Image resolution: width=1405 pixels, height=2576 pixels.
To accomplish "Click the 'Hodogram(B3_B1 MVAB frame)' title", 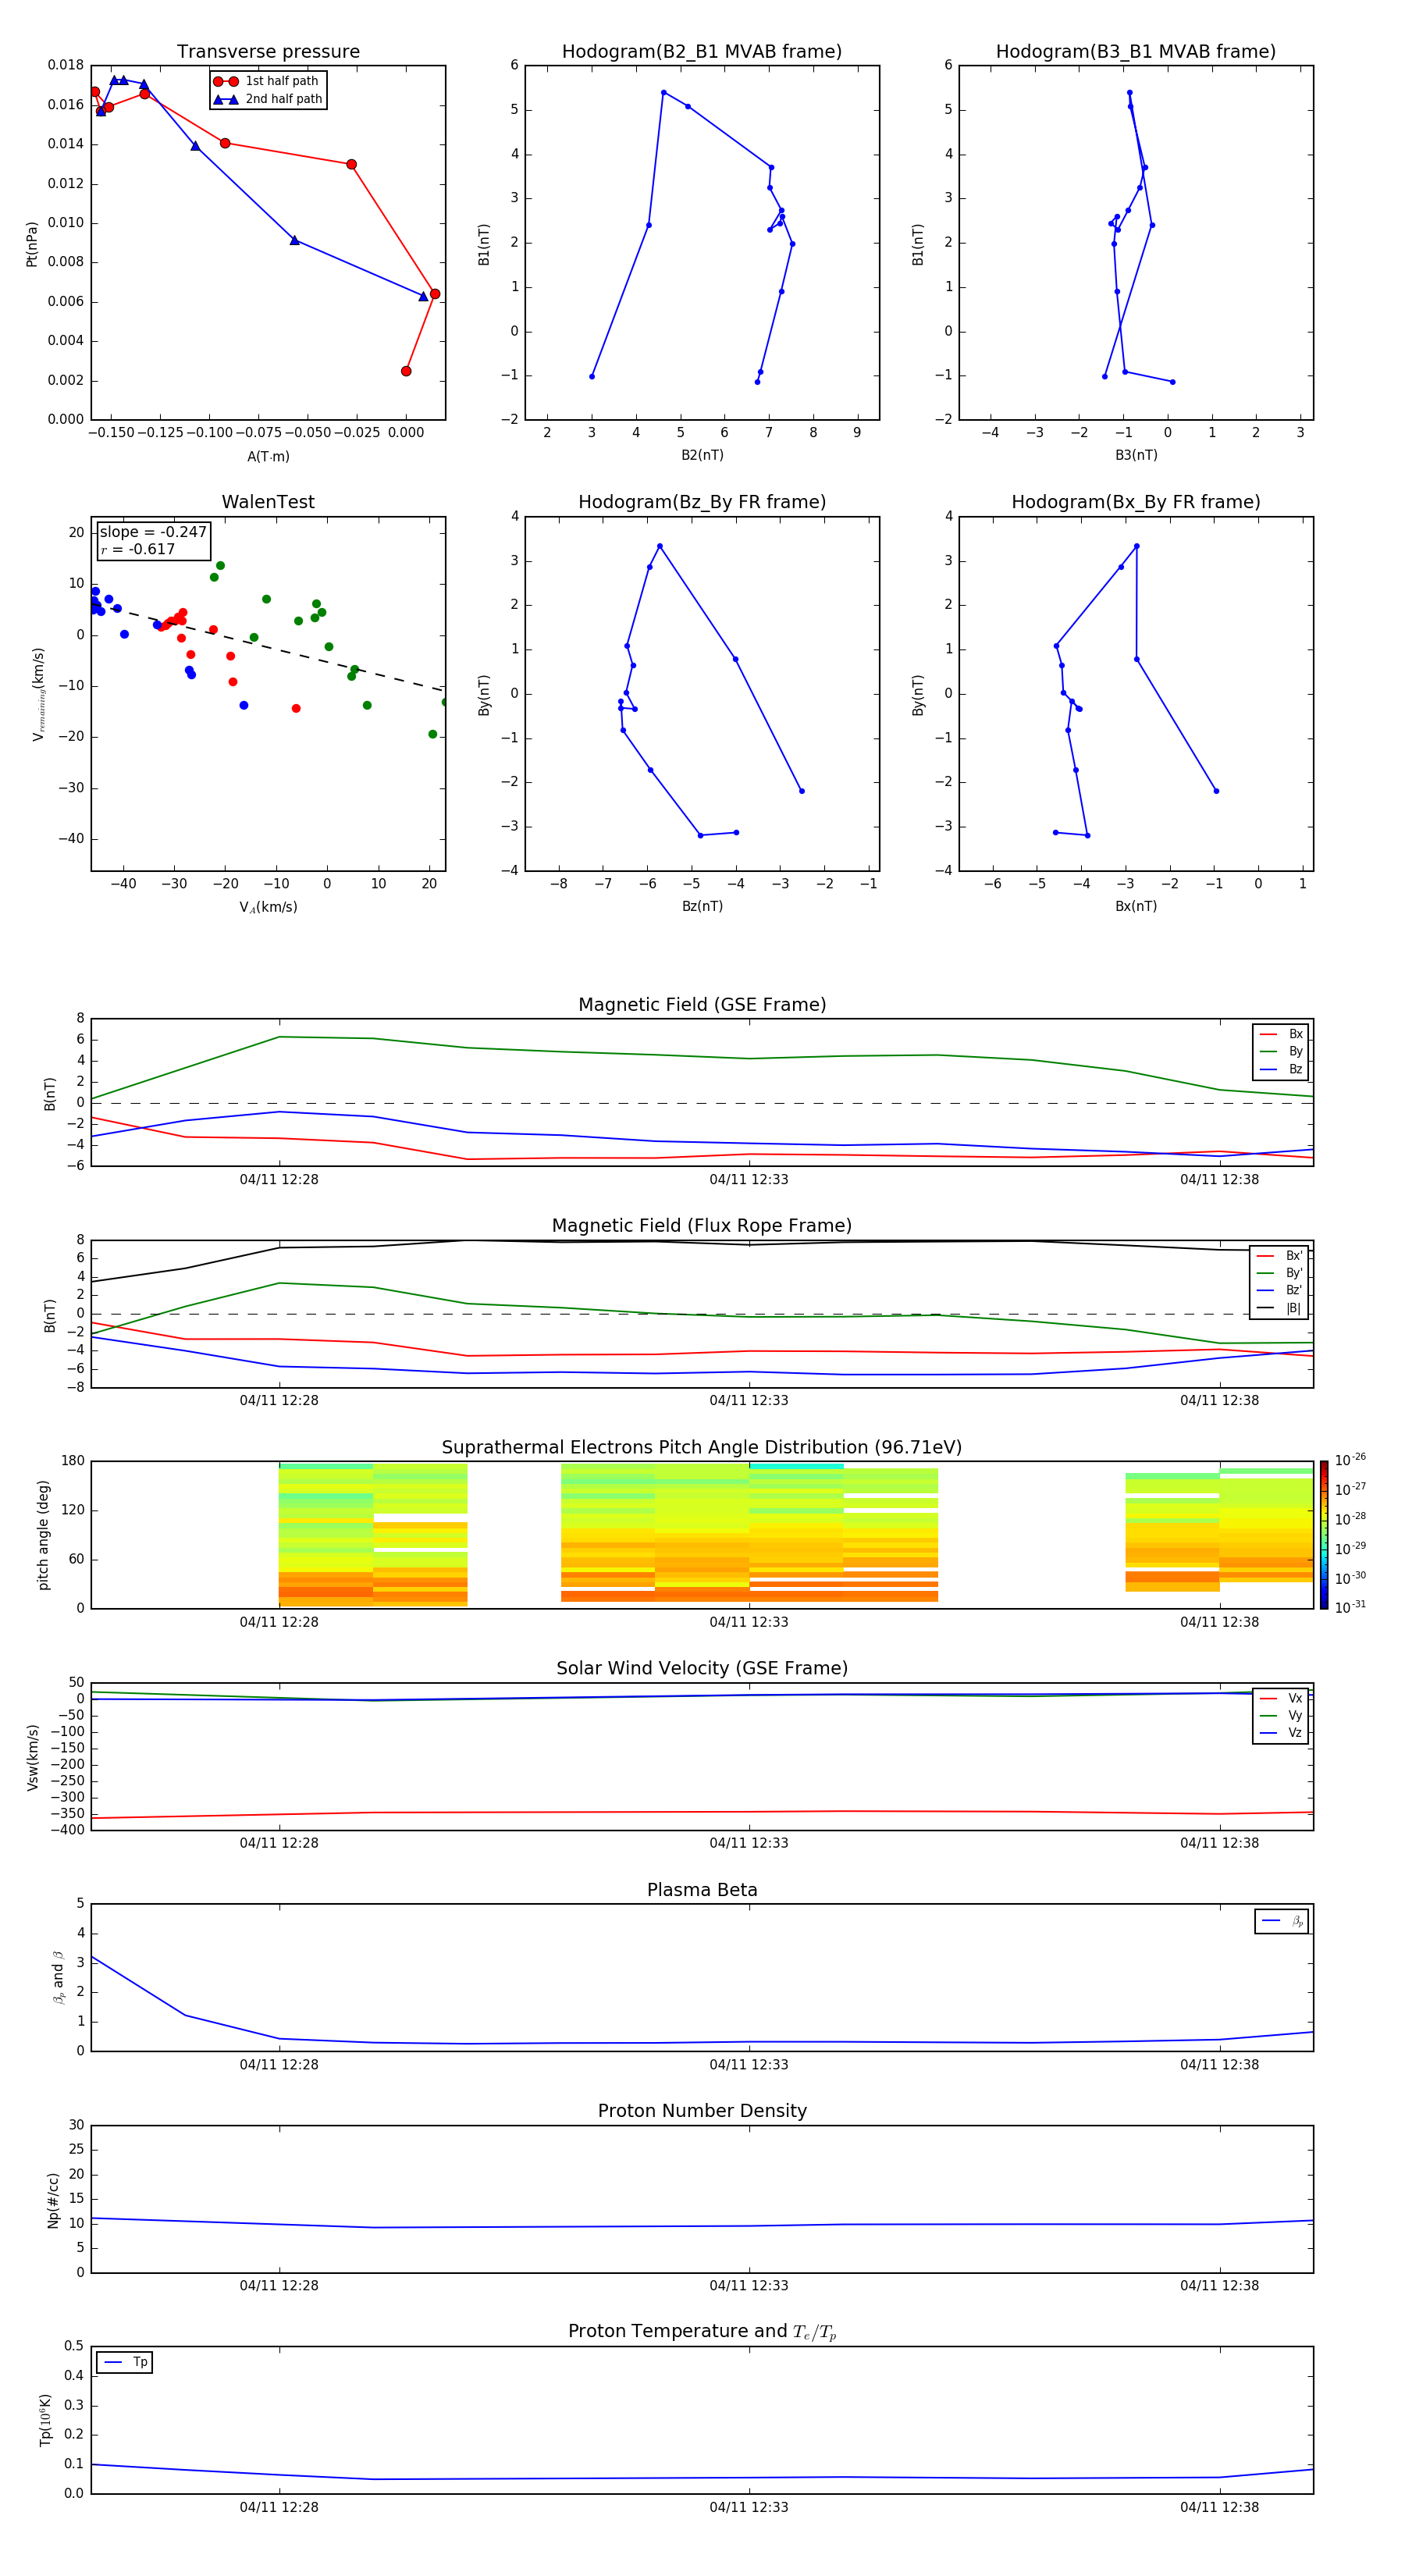I will point(1136,52).
